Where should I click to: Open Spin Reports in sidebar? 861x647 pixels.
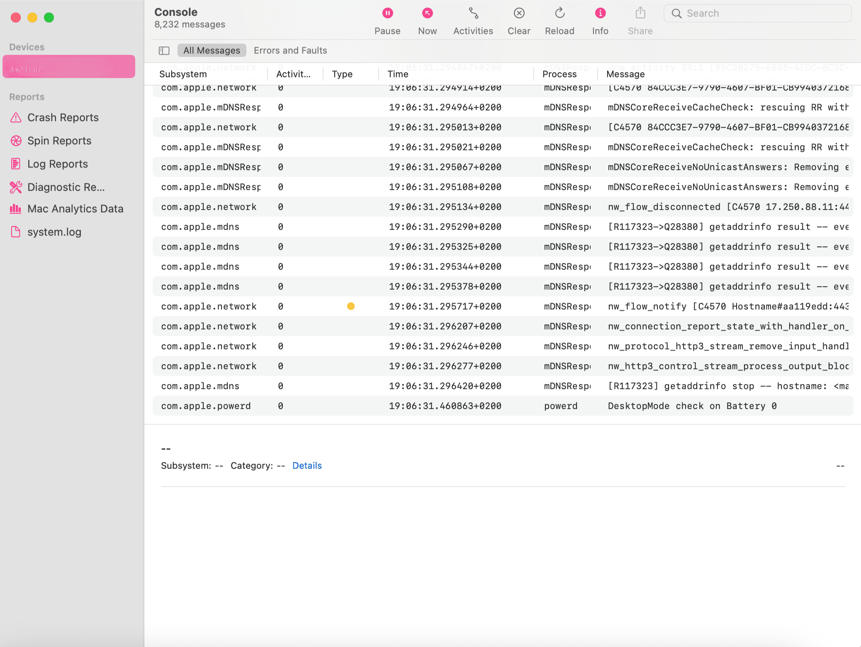(x=59, y=141)
